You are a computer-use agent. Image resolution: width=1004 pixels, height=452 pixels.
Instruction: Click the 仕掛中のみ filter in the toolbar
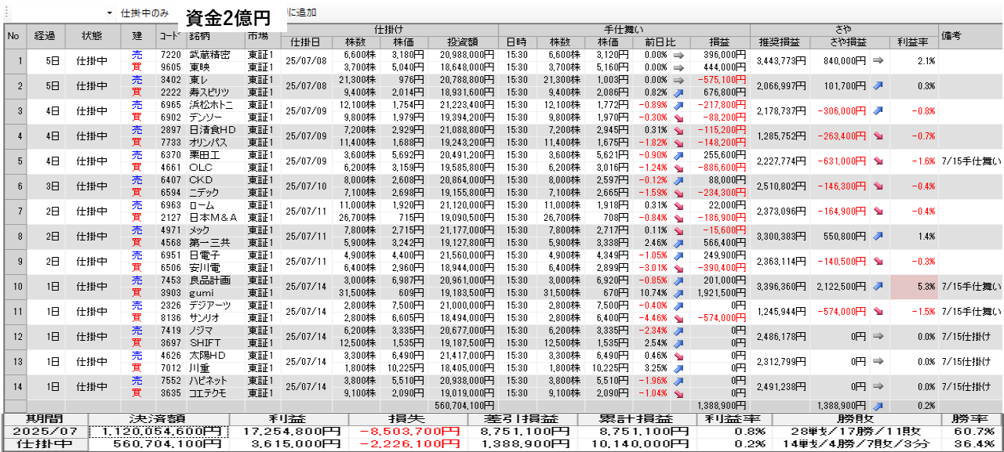(144, 13)
